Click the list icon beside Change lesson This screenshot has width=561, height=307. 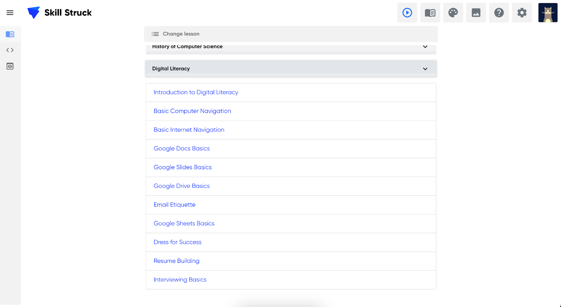(x=155, y=34)
